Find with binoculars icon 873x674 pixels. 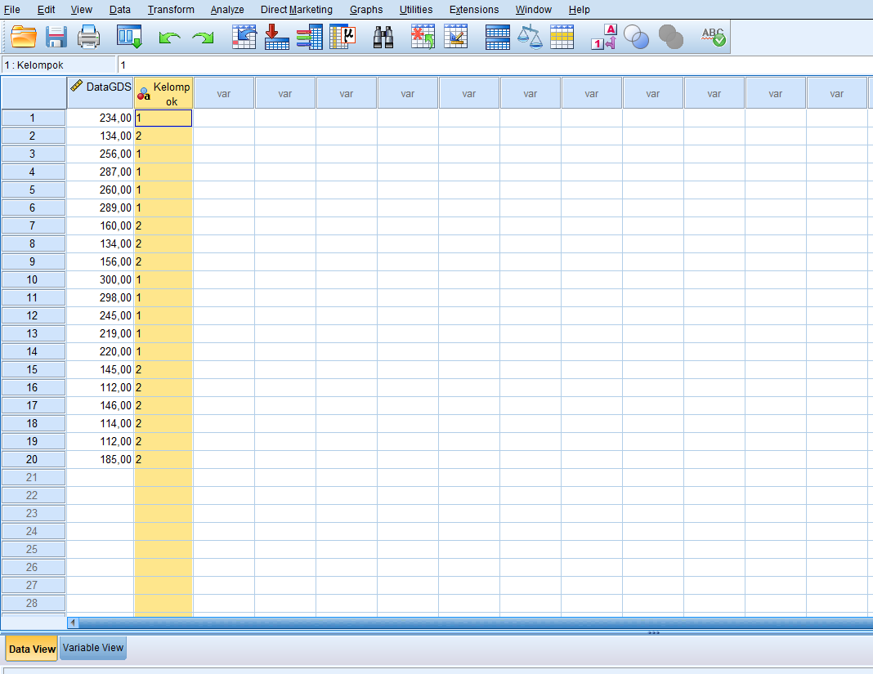(x=383, y=38)
